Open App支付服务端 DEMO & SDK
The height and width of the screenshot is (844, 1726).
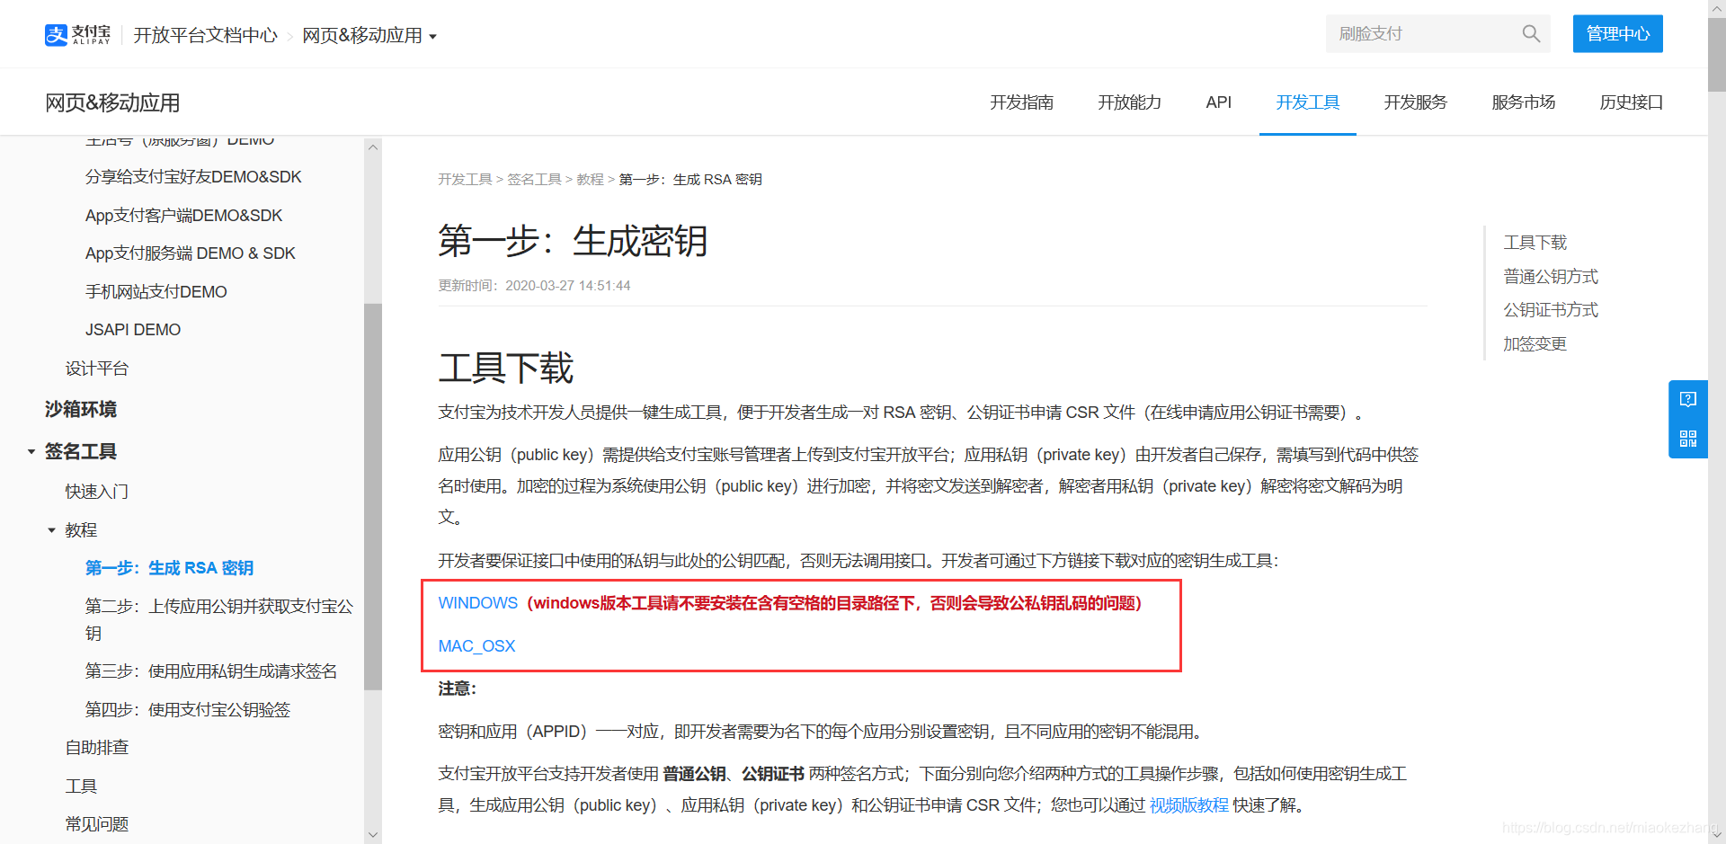pyautogui.click(x=190, y=253)
